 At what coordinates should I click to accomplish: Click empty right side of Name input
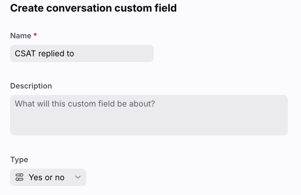pos(115,53)
